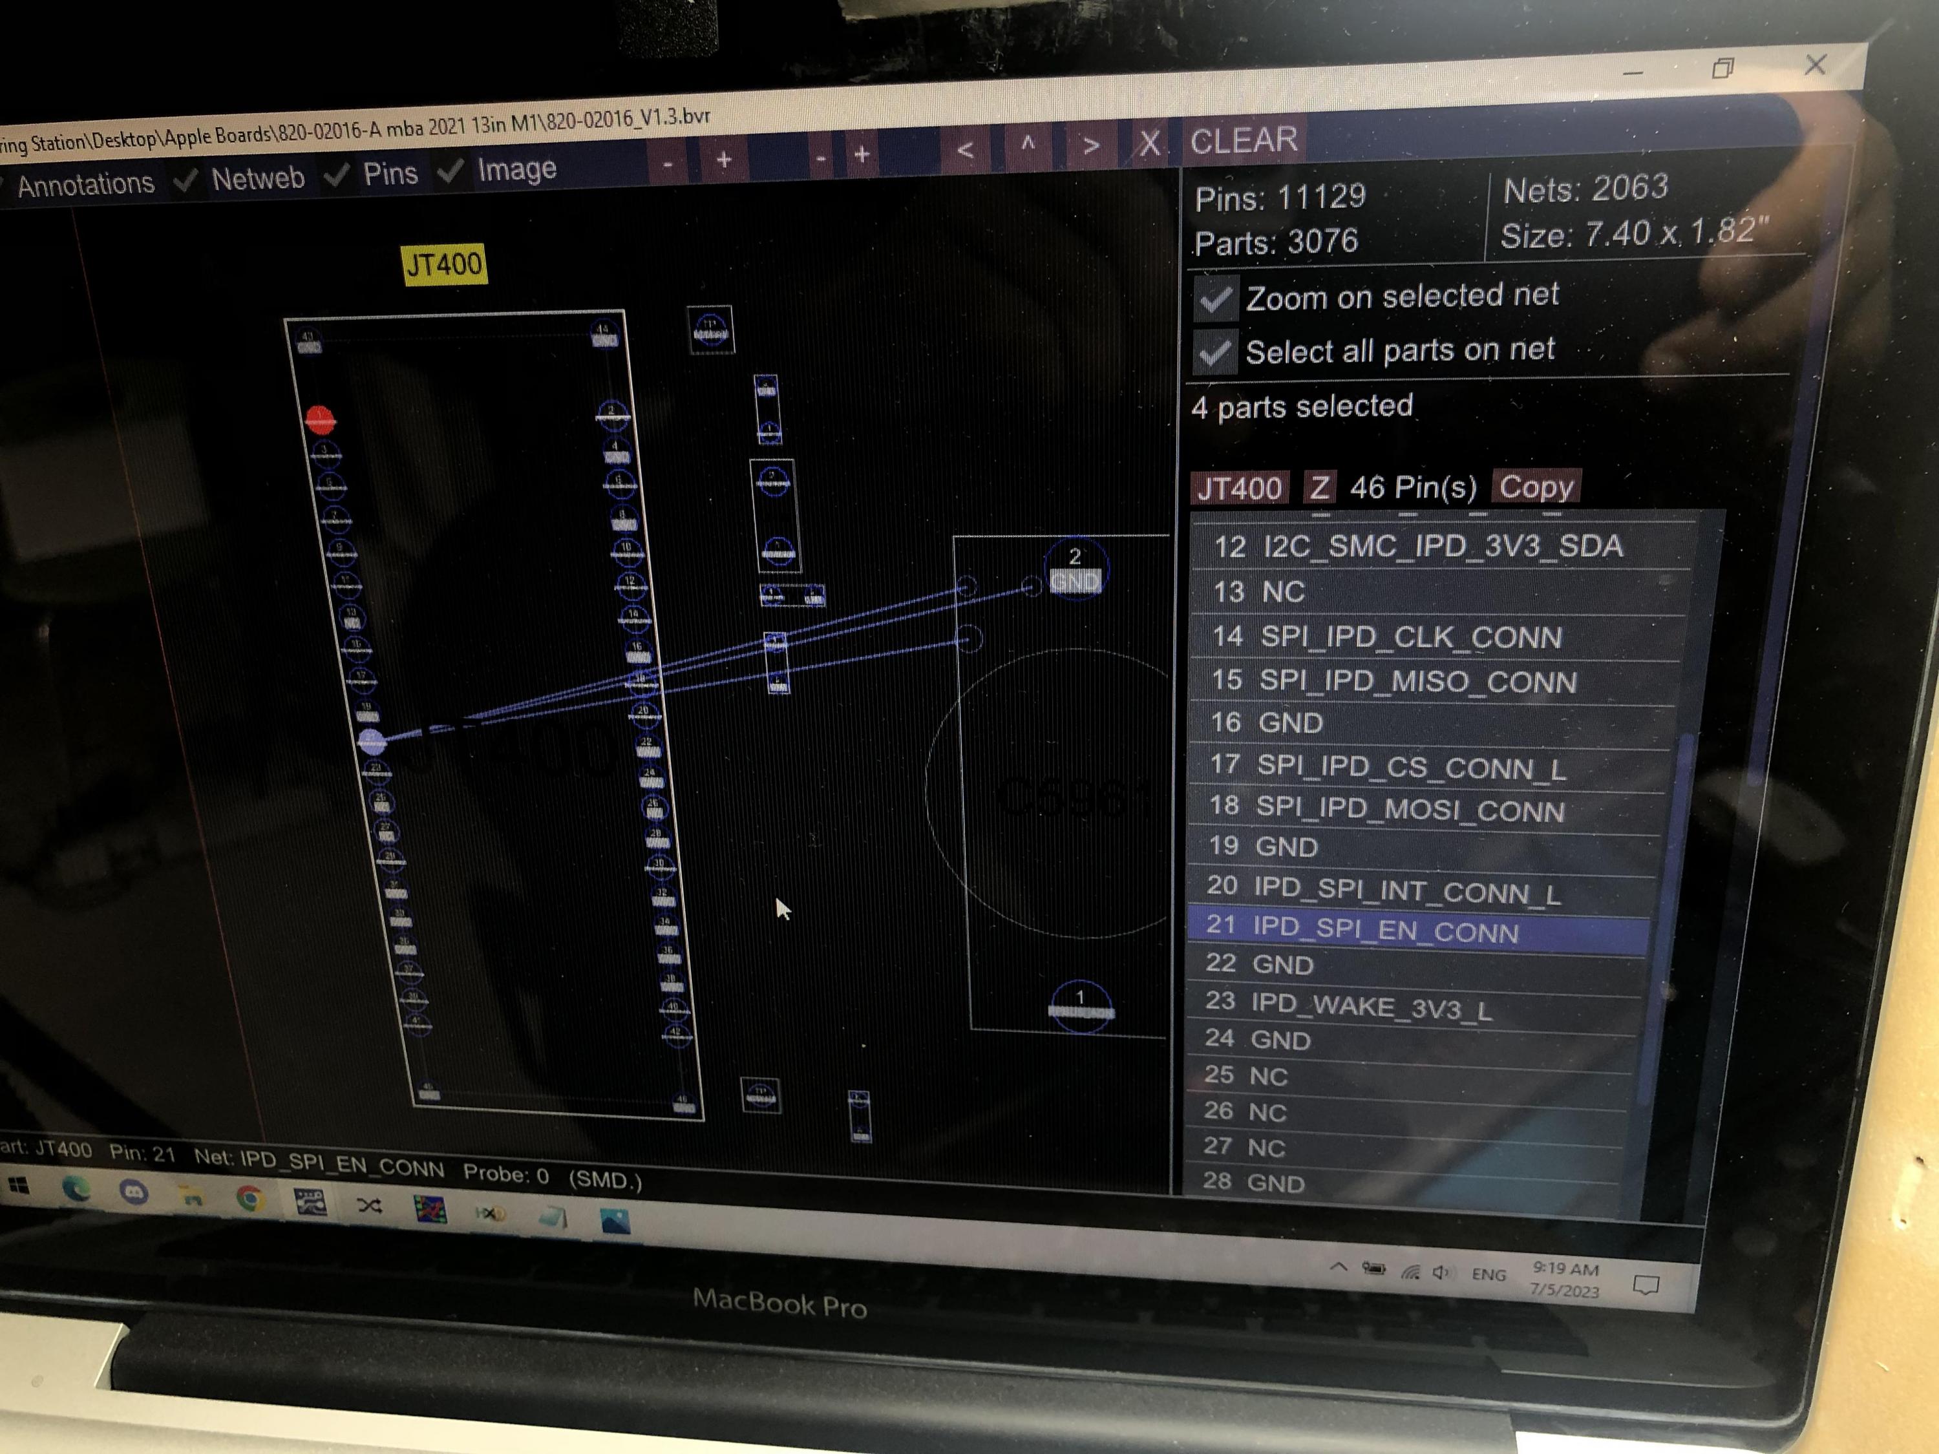Image resolution: width=1939 pixels, height=1454 pixels.
Task: Toggle Select all parts on net checkbox
Action: [1216, 353]
